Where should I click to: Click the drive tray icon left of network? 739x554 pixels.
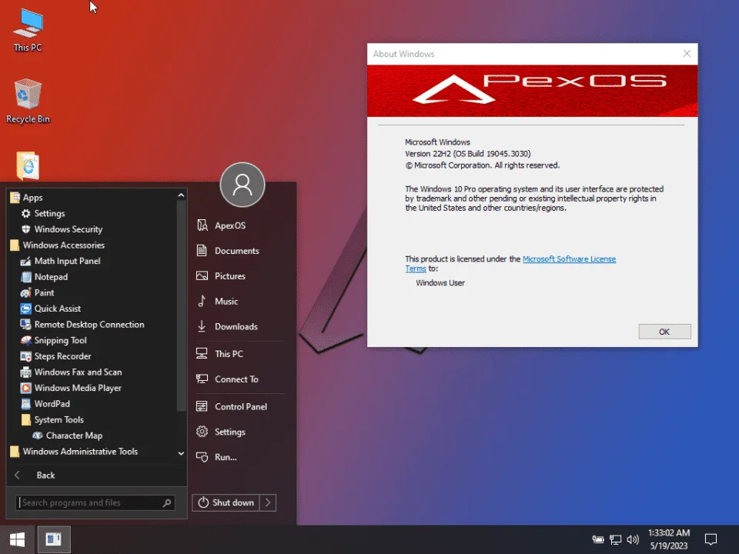tap(598, 539)
